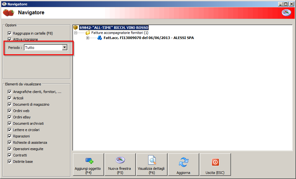Toggle Raggruppa in cartelle (F8) checkbox
296x179 pixels.
point(10,33)
